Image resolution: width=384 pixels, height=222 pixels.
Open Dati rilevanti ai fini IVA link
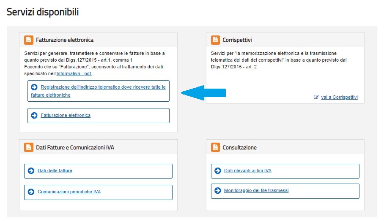point(247,171)
